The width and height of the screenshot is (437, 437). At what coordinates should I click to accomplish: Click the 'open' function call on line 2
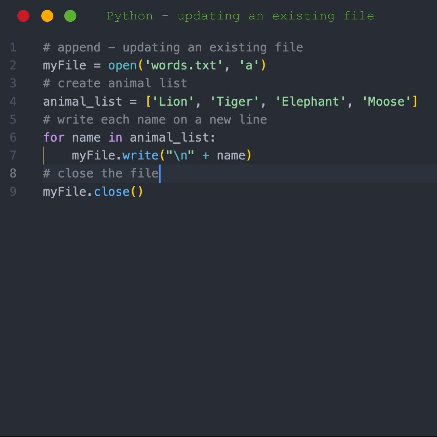coord(122,66)
